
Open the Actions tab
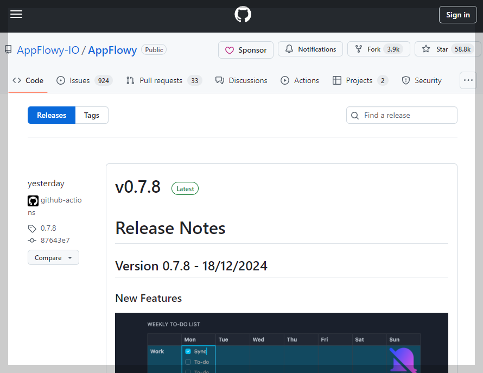(300, 80)
